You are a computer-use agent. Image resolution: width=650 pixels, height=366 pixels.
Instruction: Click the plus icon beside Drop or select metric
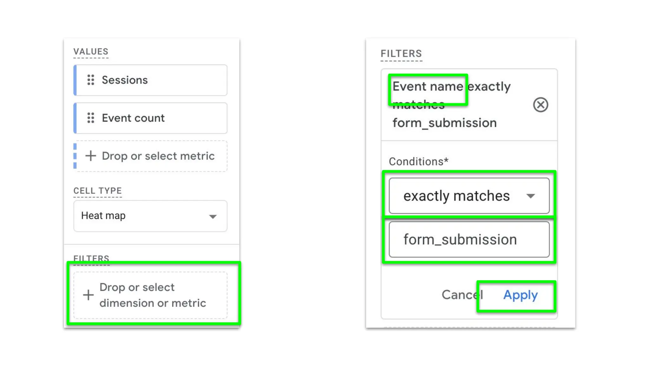pyautogui.click(x=90, y=156)
